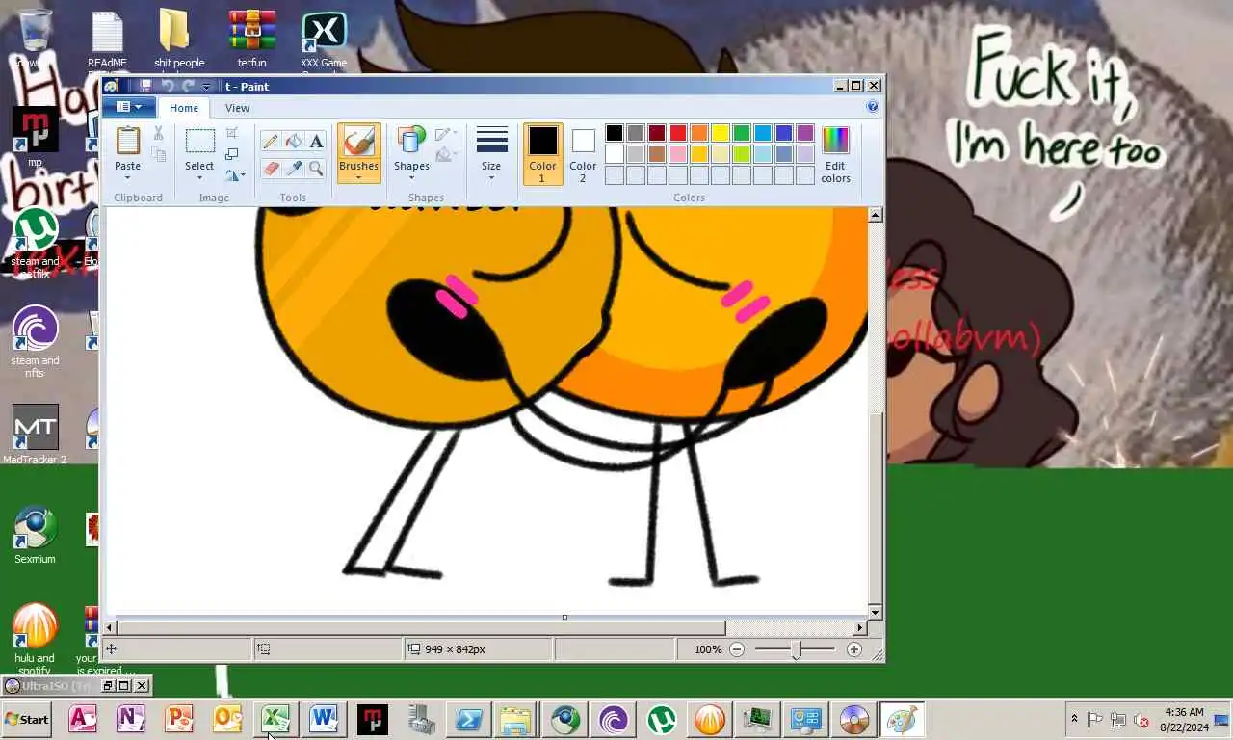Viewport: 1233px width, 740px height.
Task: Click the horizontal scrollbar right arrow
Action: coord(860,628)
